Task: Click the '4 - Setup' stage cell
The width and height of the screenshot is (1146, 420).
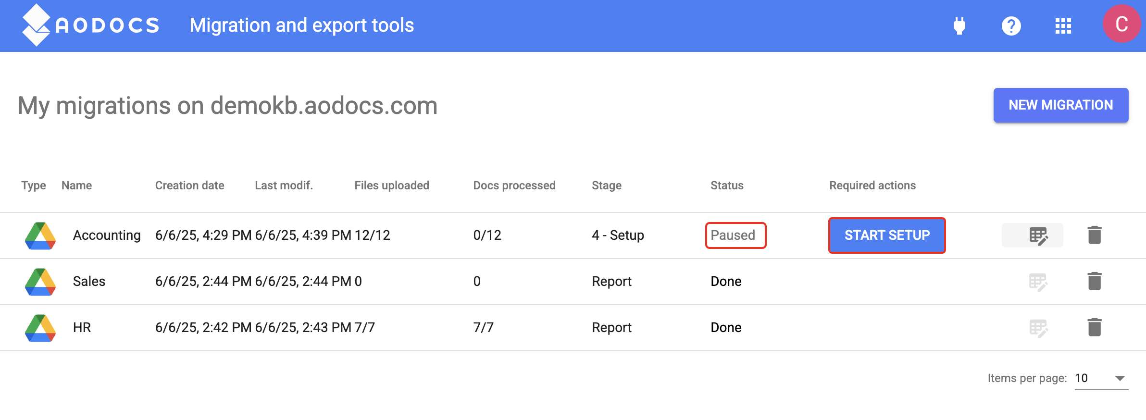Action: tap(618, 235)
